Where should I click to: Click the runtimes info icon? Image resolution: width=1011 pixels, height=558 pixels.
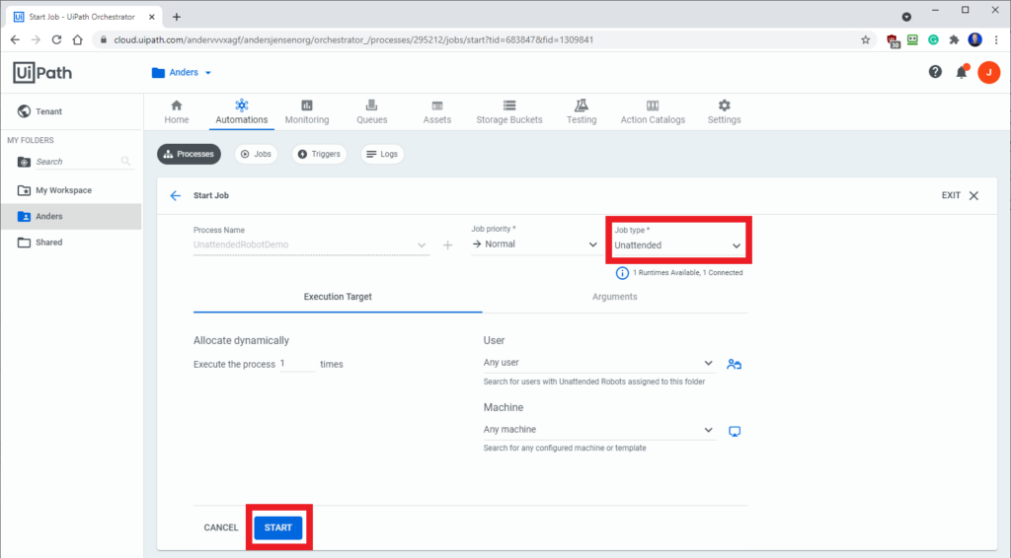click(x=622, y=273)
